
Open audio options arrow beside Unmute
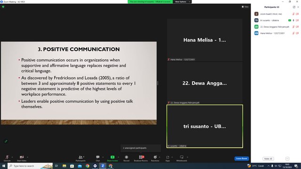pyautogui.click(x=12, y=157)
